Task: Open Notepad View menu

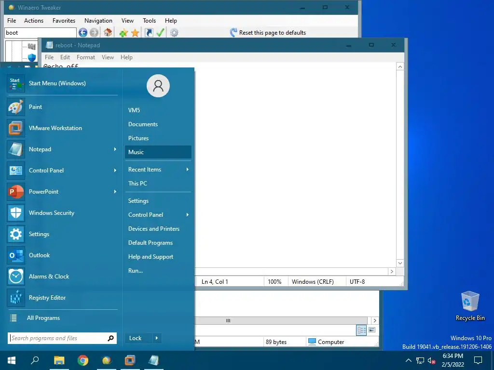Action: coord(108,57)
